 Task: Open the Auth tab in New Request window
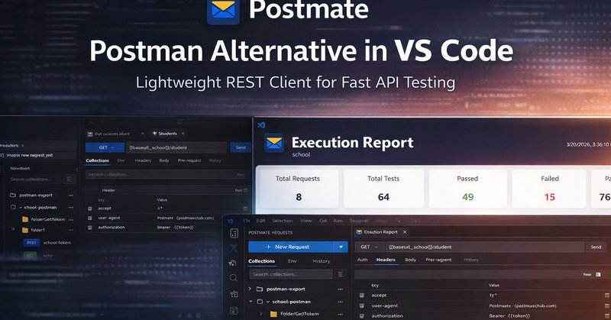pos(362,260)
